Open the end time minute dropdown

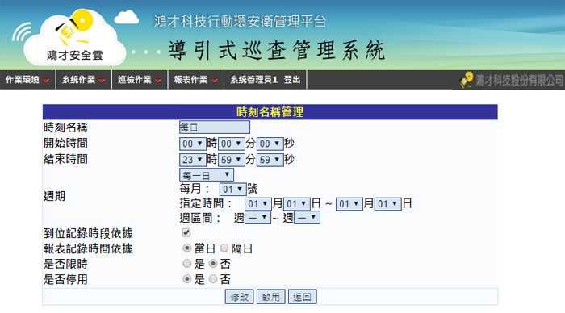click(x=232, y=159)
